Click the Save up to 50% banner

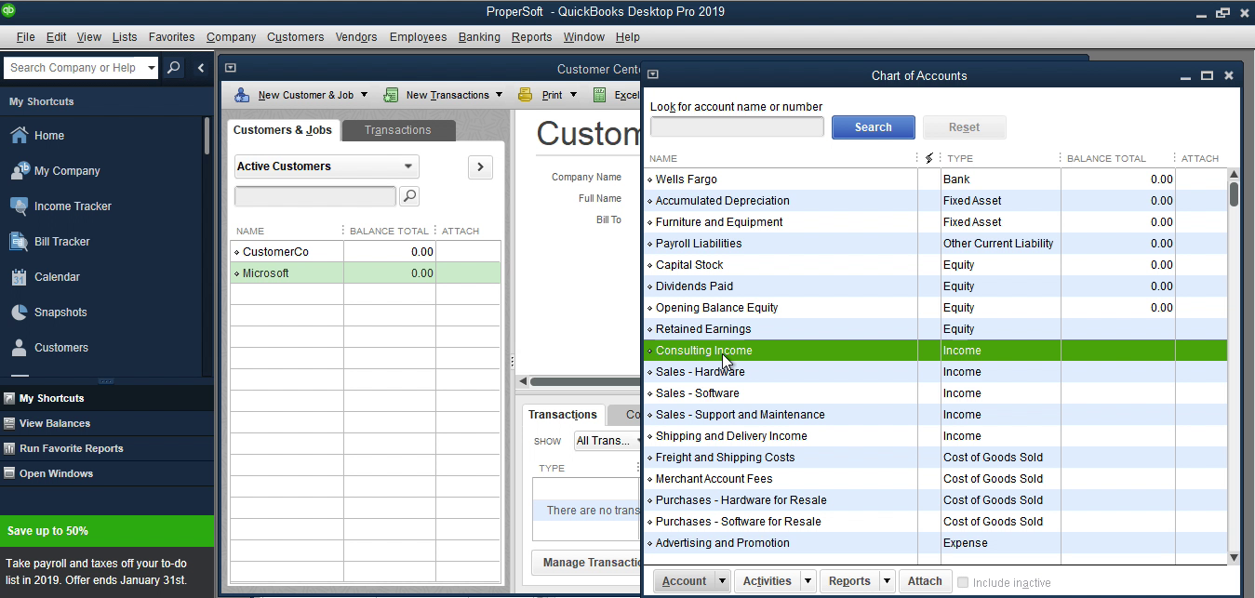(107, 531)
